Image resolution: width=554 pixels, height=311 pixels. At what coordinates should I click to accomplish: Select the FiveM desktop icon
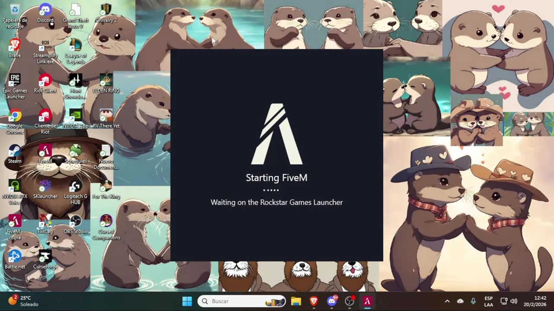coord(45,155)
